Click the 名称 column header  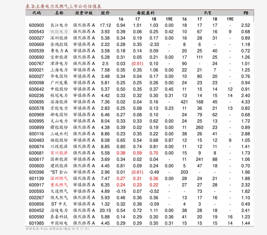(59, 13)
